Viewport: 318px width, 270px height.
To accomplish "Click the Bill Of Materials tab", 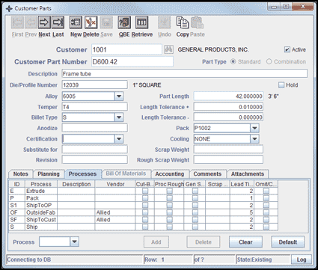I will (126, 174).
